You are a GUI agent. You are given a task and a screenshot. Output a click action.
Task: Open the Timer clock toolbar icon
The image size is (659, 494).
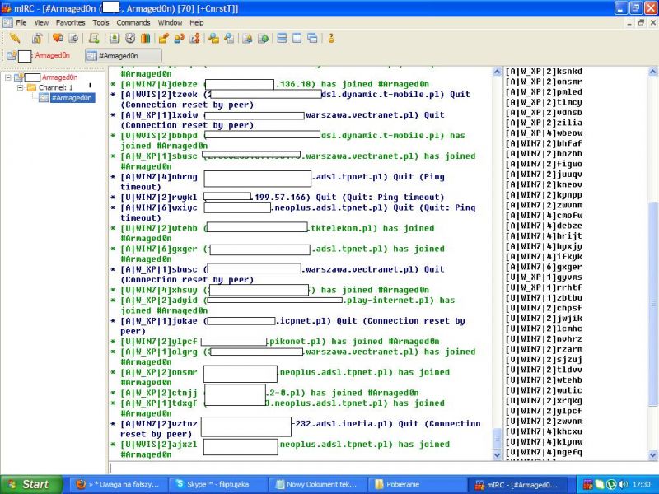point(130,39)
